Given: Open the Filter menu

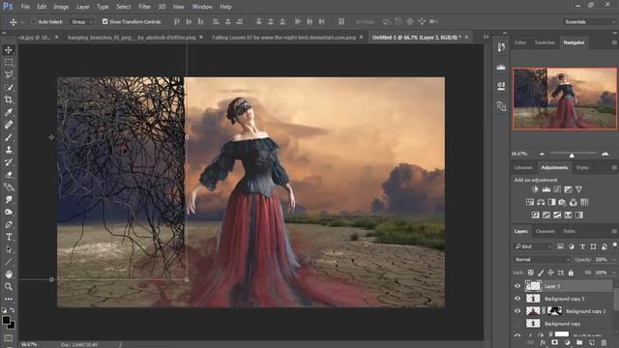Looking at the screenshot, I should coord(144,7).
